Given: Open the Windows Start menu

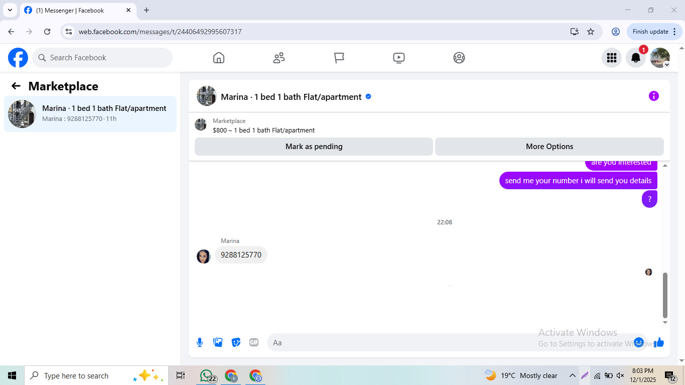Looking at the screenshot, I should pos(12,375).
